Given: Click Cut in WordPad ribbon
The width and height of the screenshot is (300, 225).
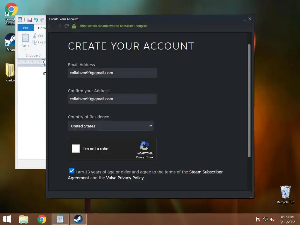Looking at the screenshot, I should click(x=39, y=36).
